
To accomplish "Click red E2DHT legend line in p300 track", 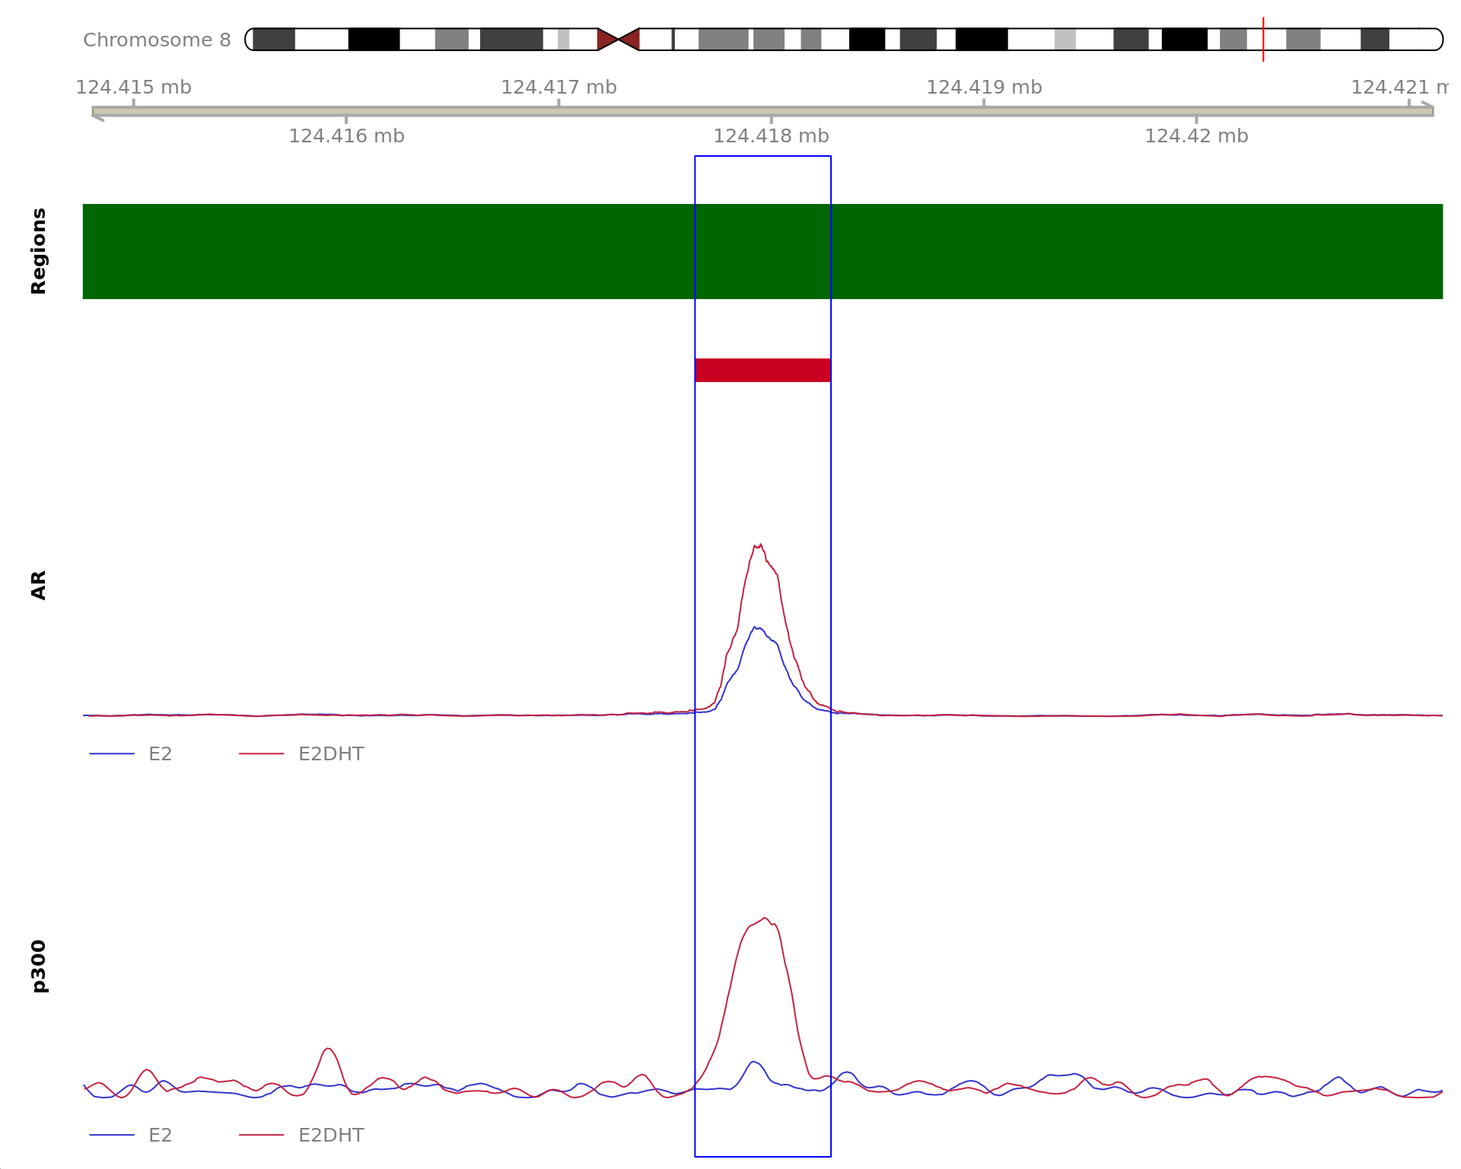I will click(x=262, y=1135).
